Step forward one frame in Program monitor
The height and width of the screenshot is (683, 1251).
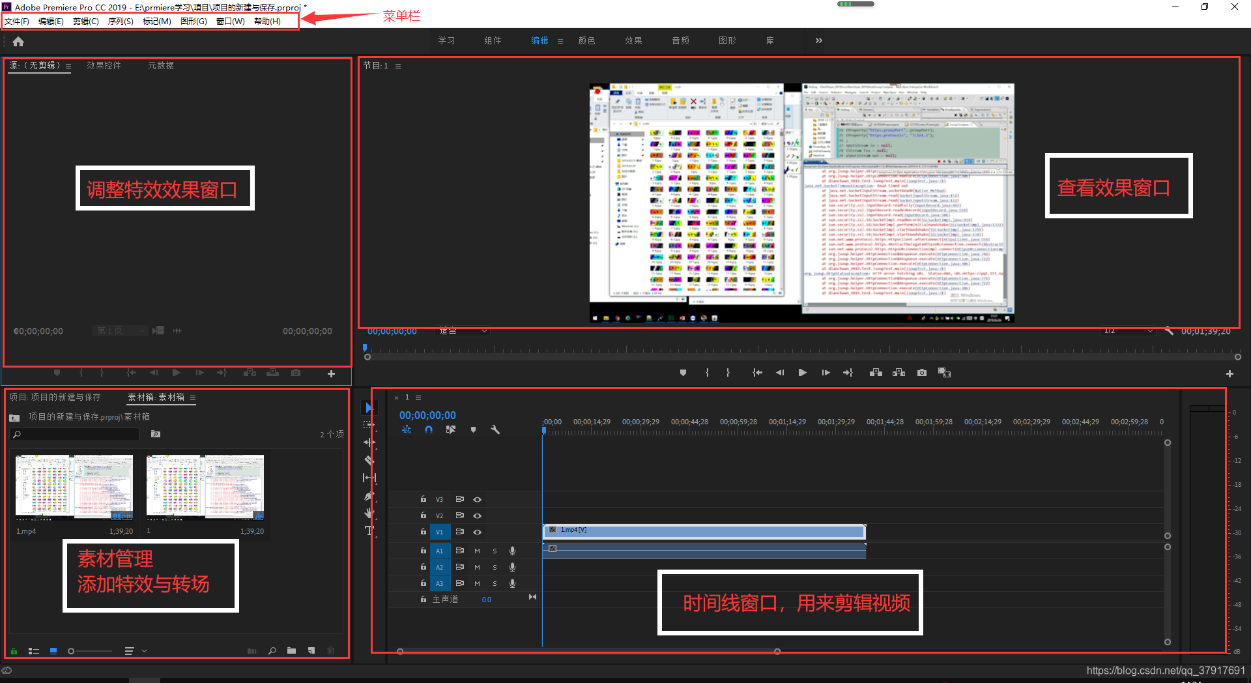point(826,373)
